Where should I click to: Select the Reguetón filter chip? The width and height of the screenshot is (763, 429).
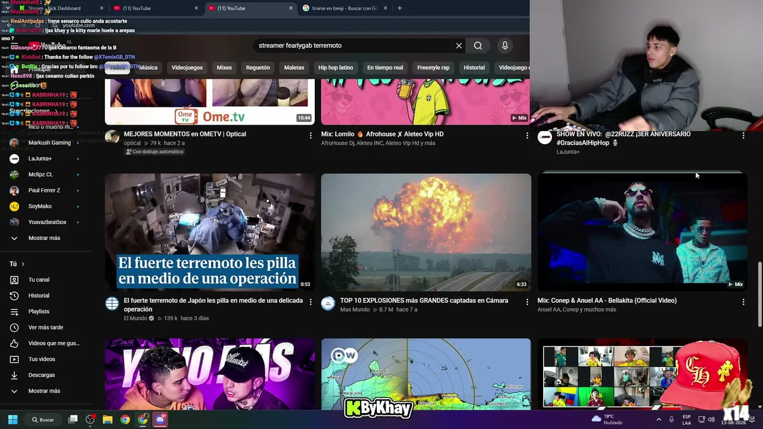tap(258, 68)
